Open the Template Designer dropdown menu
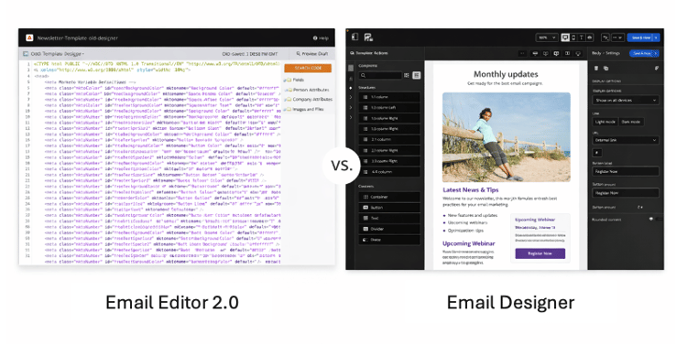This screenshot has height=344, width=687. pyautogui.click(x=58, y=54)
